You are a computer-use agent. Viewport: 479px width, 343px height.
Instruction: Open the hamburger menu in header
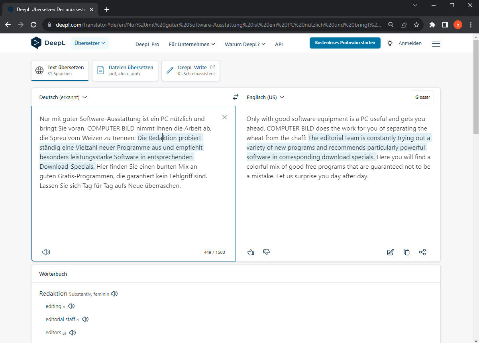[436, 43]
